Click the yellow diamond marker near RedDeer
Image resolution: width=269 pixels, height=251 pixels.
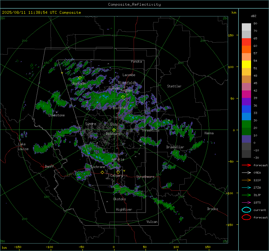[x=123, y=97]
